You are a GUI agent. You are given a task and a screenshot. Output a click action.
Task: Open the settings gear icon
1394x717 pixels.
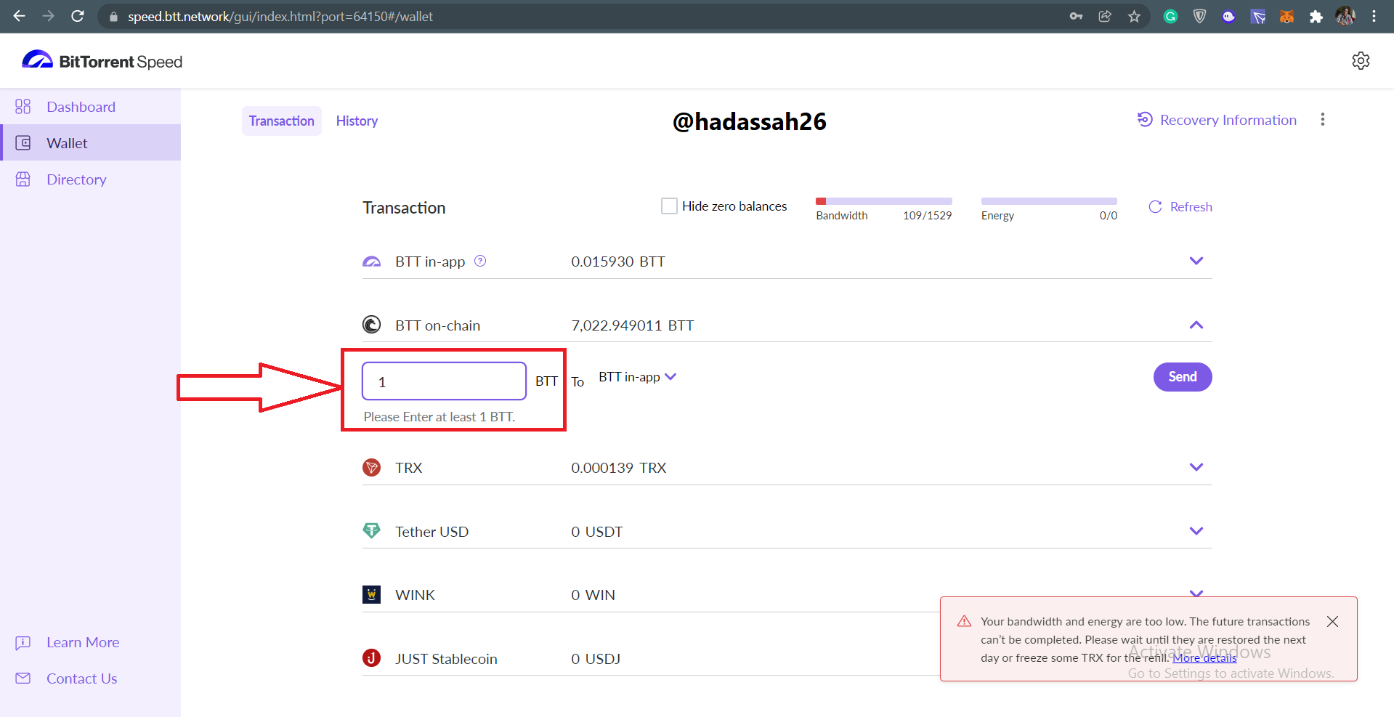click(1361, 61)
